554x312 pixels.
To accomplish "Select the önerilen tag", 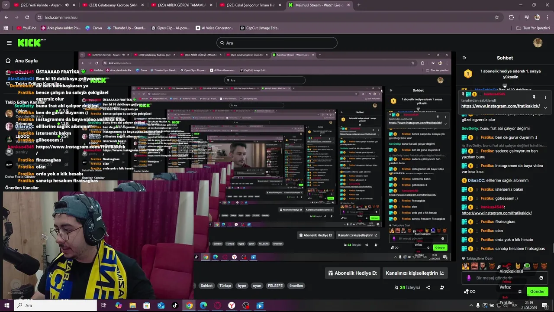I will 296,286.
